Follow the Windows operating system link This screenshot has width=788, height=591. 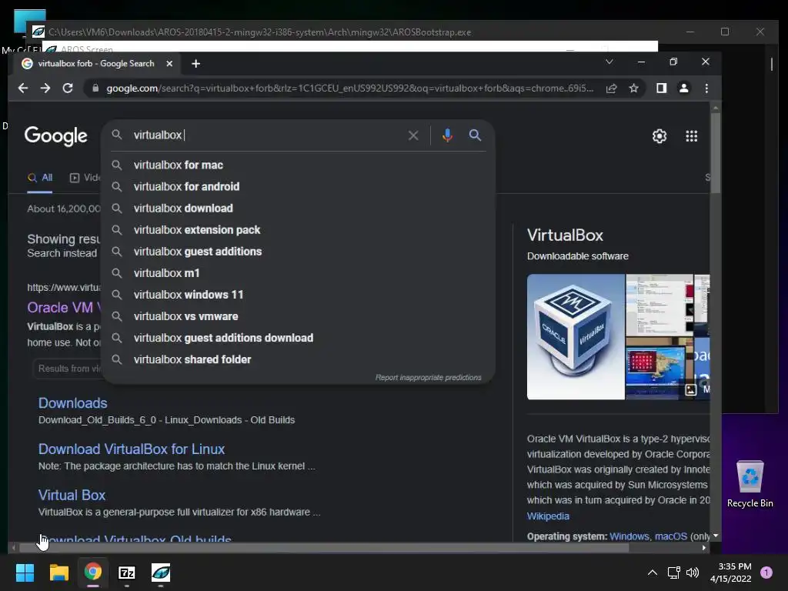point(629,536)
